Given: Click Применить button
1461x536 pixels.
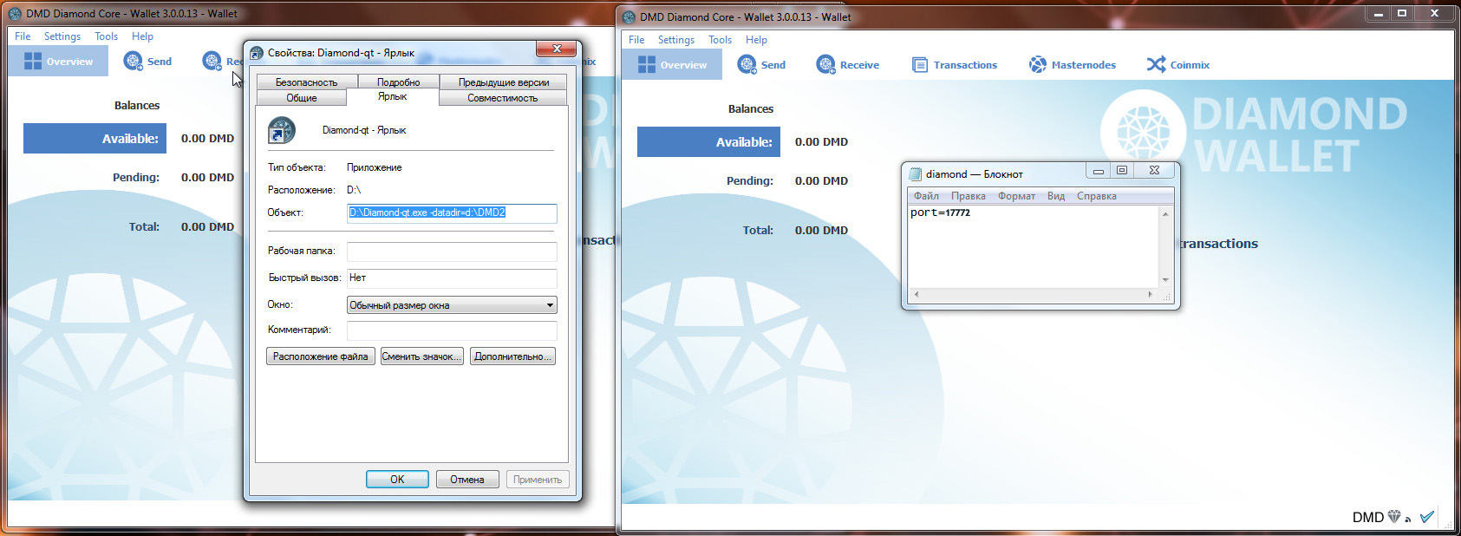Looking at the screenshot, I should 538,480.
